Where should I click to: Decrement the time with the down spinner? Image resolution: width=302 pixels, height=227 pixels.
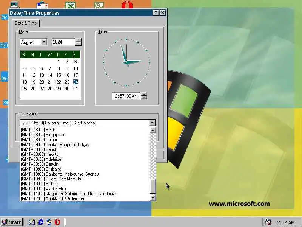click(x=144, y=98)
